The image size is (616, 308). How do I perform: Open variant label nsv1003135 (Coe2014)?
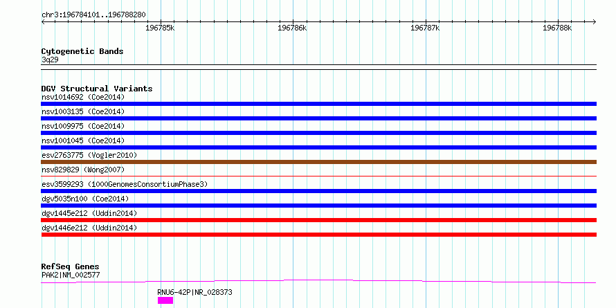click(x=83, y=111)
